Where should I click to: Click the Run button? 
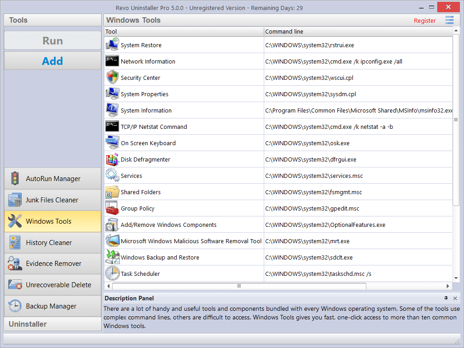click(x=53, y=40)
